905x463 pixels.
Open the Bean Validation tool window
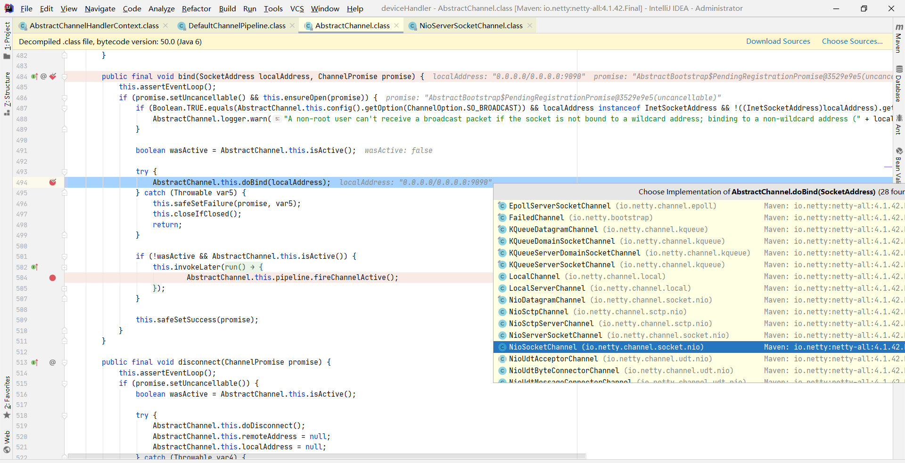tap(899, 165)
